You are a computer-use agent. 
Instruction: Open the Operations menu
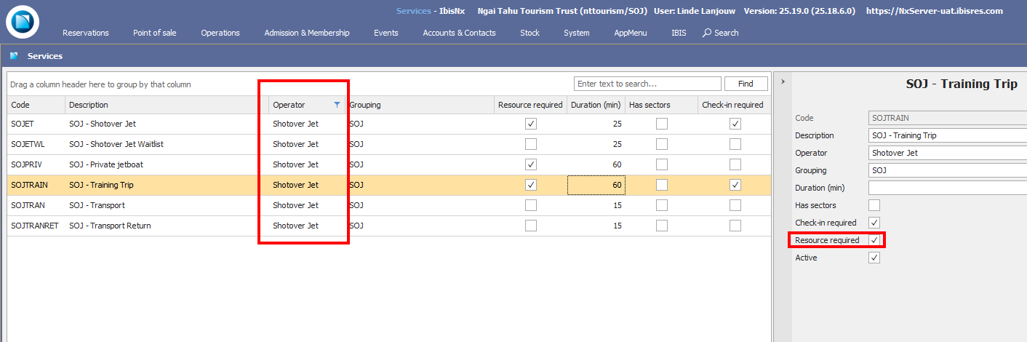click(x=220, y=33)
